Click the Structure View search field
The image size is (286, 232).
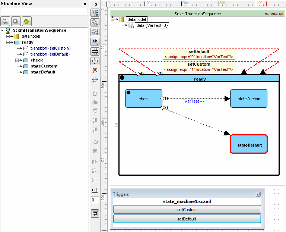pyautogui.click(x=44, y=12)
